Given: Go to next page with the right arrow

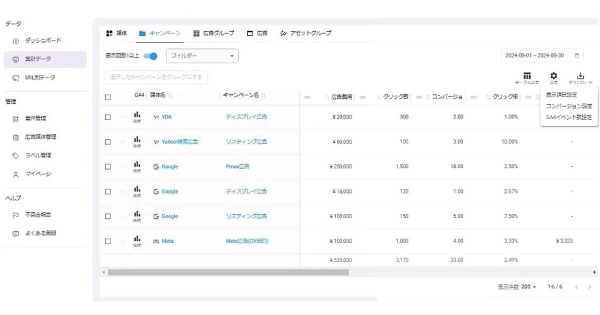Looking at the screenshot, I should pyautogui.click(x=588, y=287).
